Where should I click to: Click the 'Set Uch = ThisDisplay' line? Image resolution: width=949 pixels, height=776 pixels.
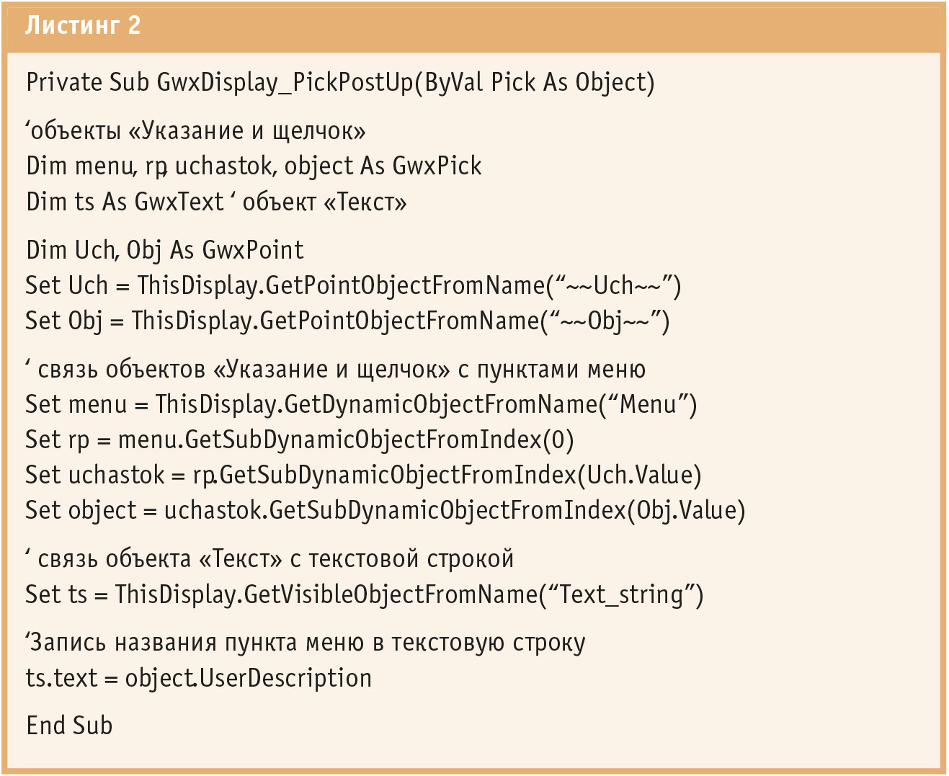[x=353, y=285]
